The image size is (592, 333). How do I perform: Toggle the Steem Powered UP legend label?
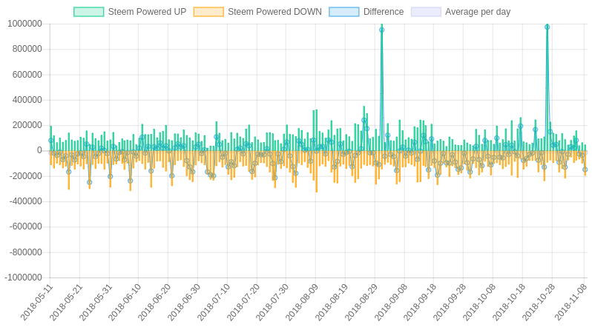pos(147,12)
